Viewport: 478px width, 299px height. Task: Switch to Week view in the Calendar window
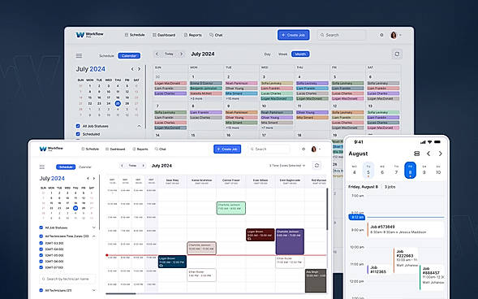pos(282,54)
